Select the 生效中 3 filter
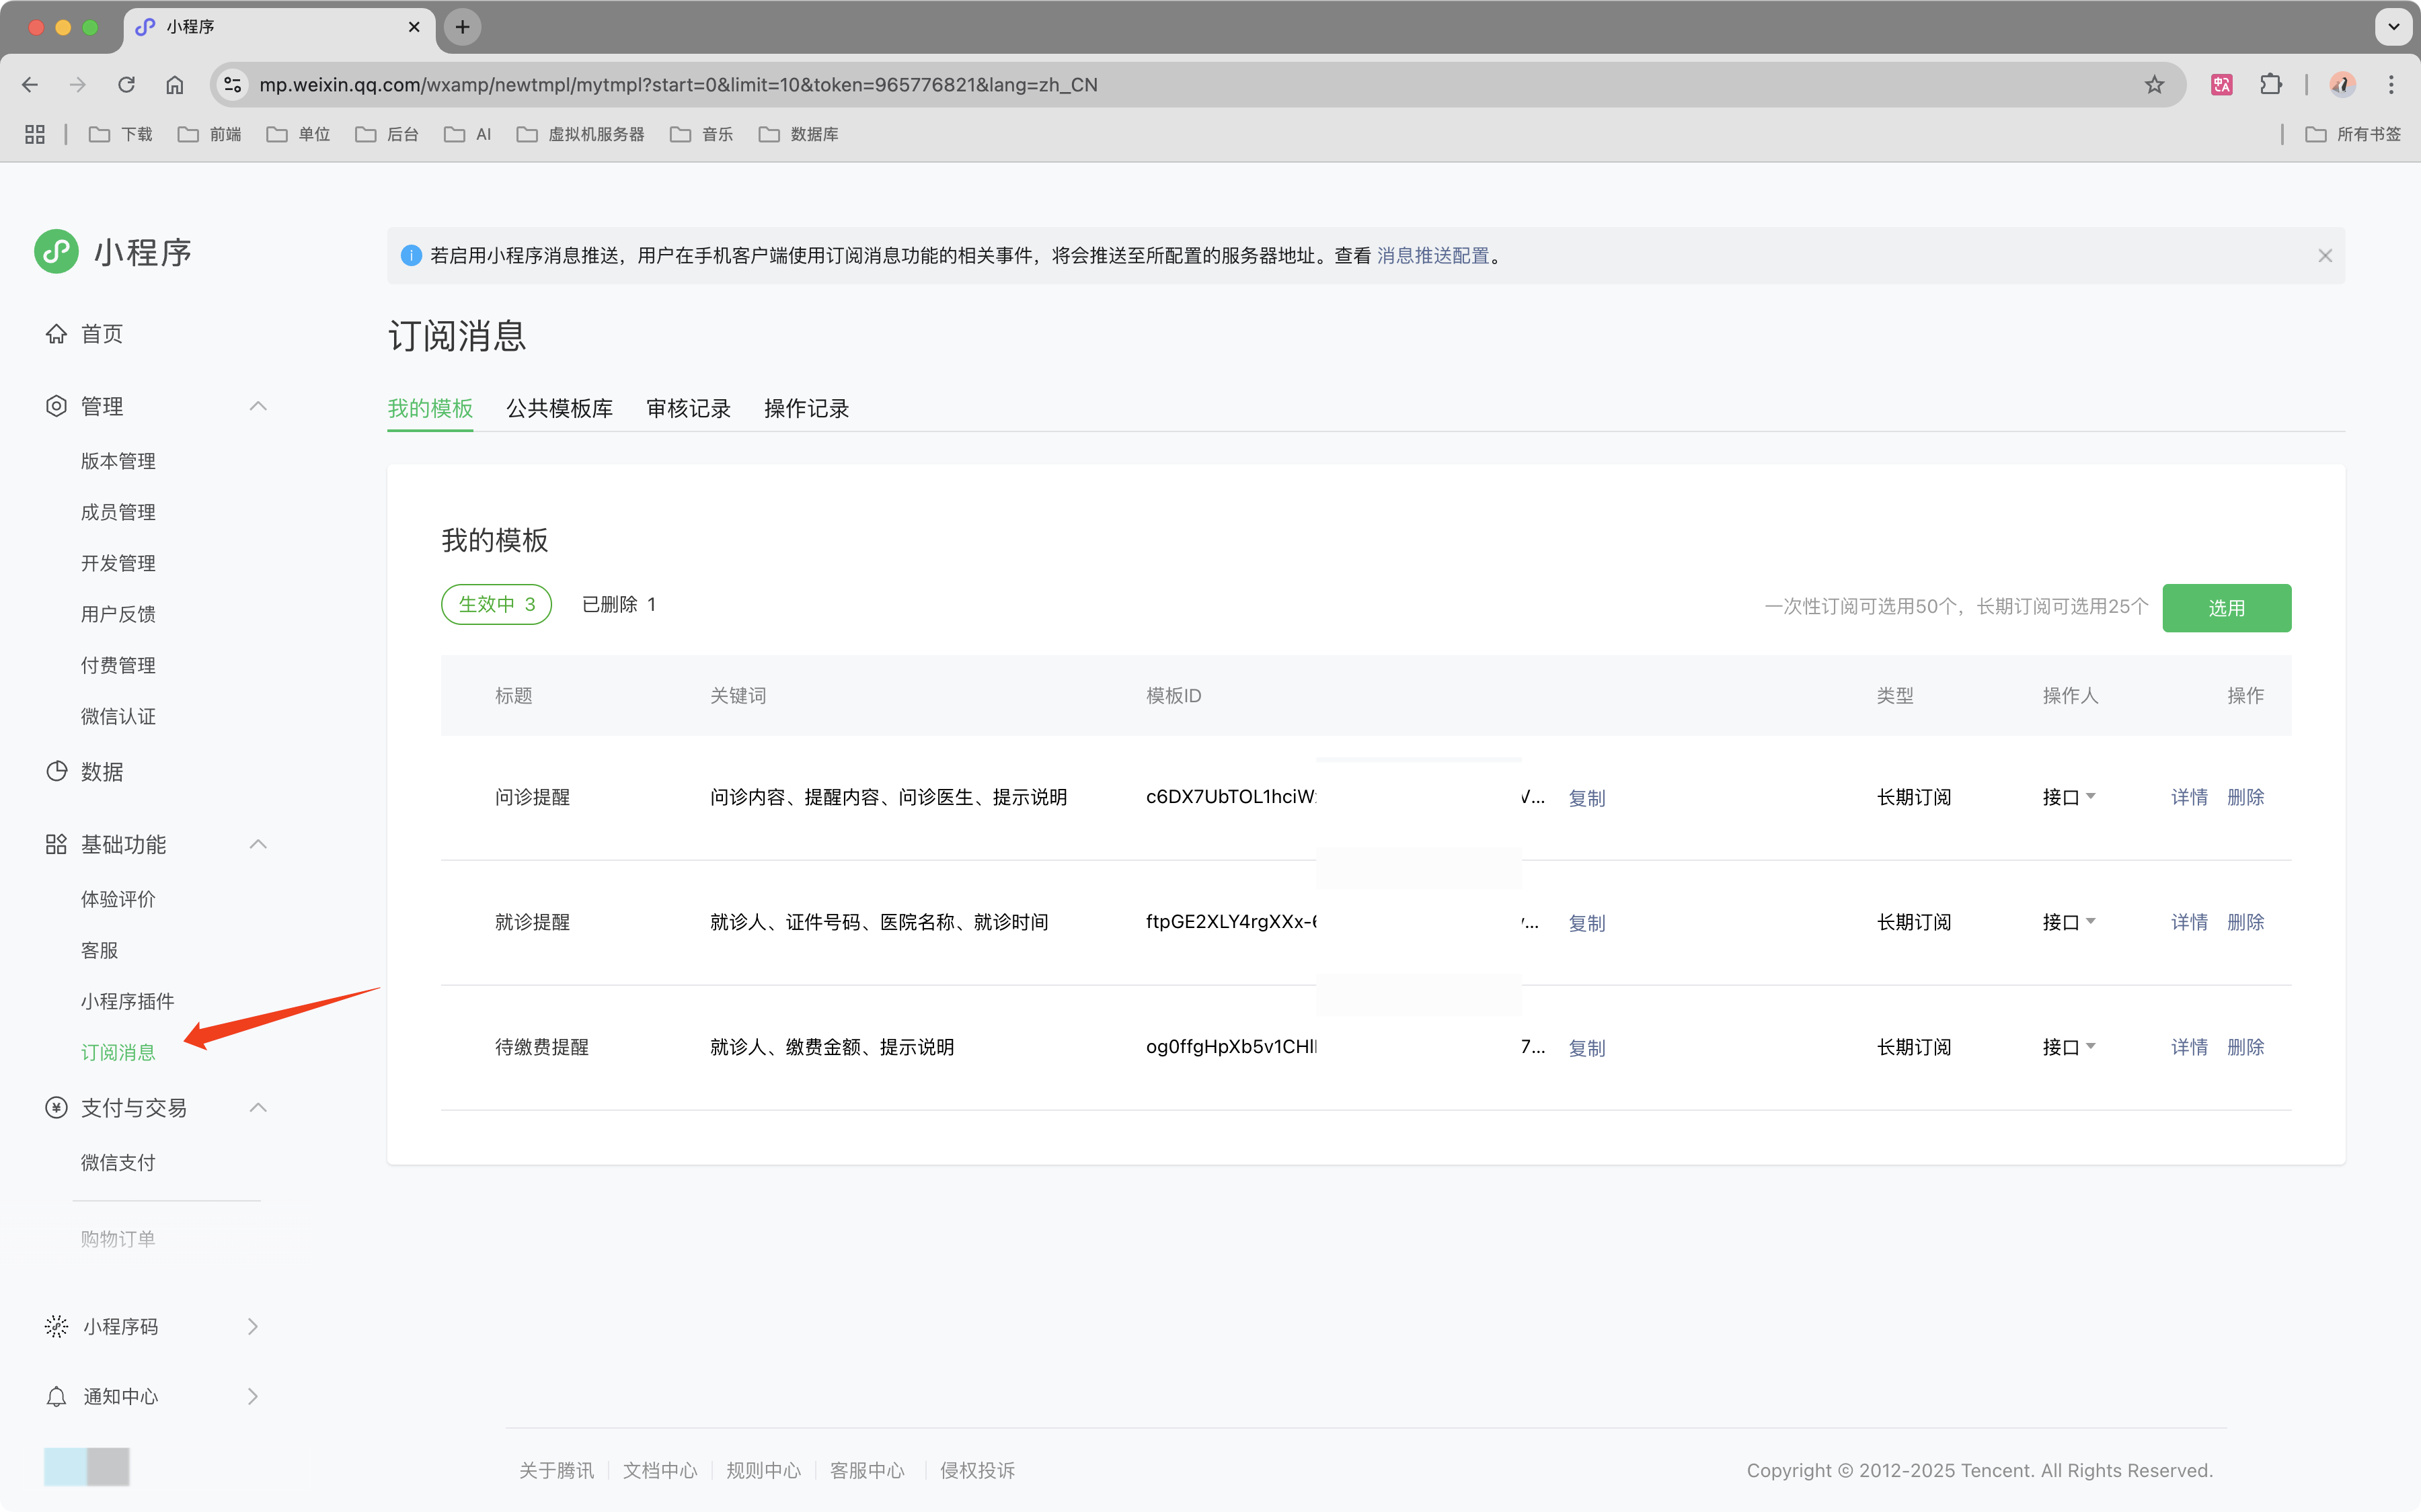Image resolution: width=2421 pixels, height=1512 pixels. pyautogui.click(x=496, y=604)
